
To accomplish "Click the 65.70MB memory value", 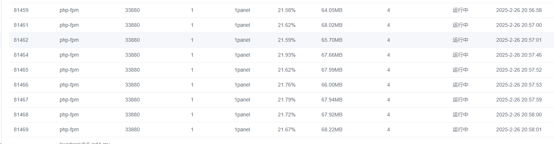I will 332,40.
